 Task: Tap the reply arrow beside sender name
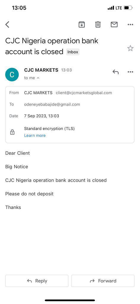pyautogui.click(x=115, y=72)
